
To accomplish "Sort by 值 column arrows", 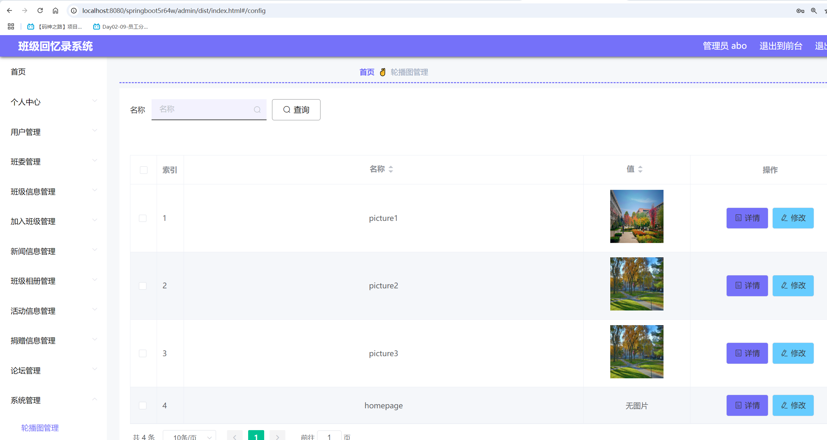I will coord(640,169).
